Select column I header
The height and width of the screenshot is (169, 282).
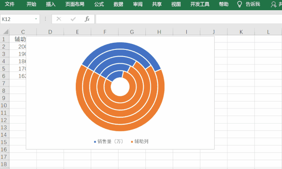186,32
